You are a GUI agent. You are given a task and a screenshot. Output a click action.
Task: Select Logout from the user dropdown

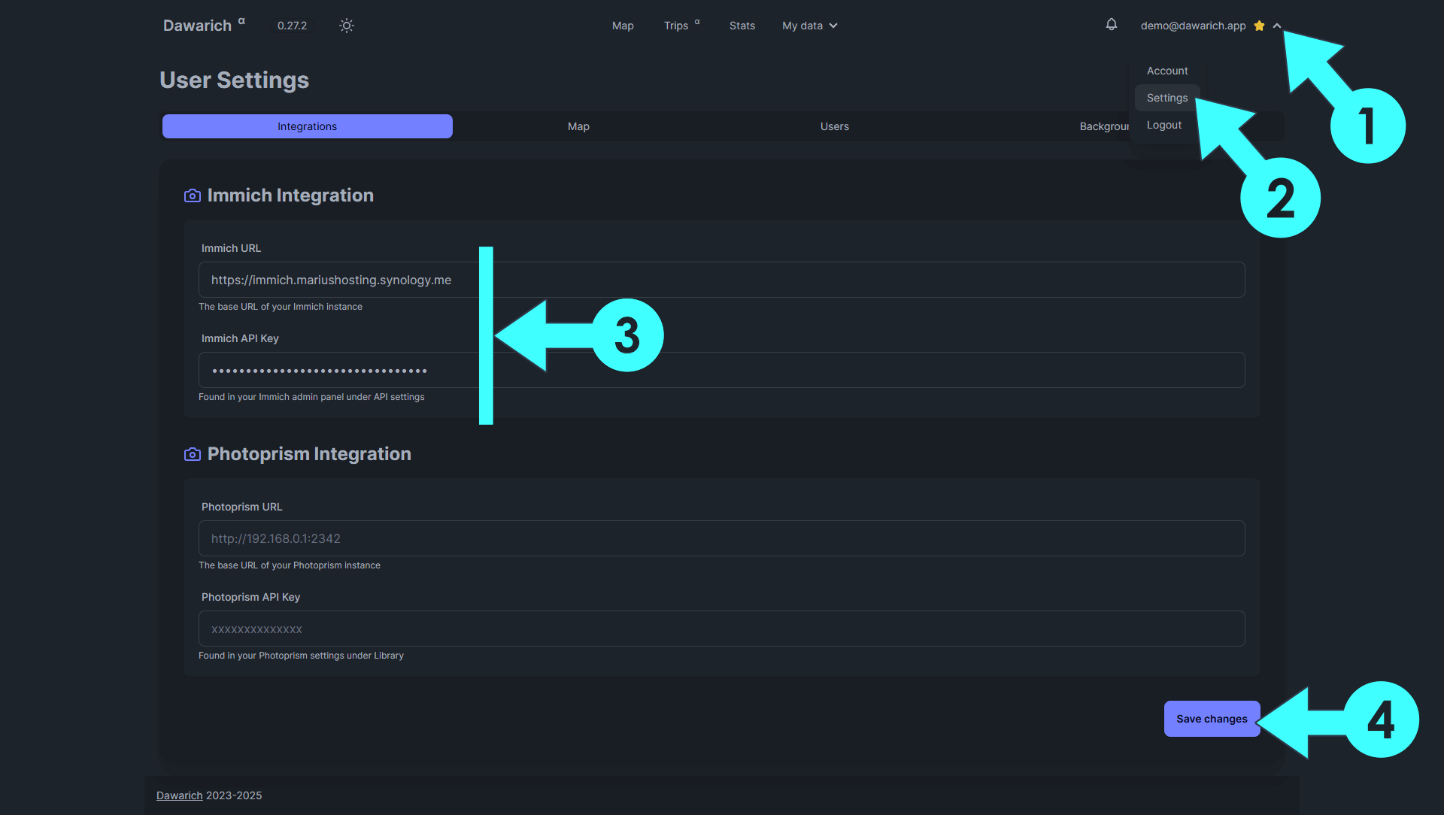tap(1164, 125)
